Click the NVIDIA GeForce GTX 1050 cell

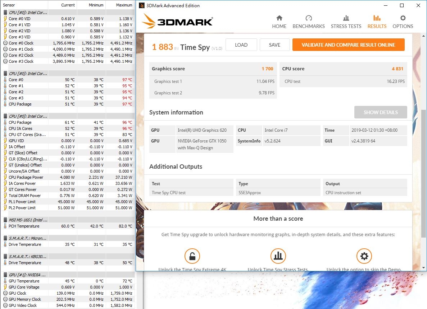tap(205, 144)
